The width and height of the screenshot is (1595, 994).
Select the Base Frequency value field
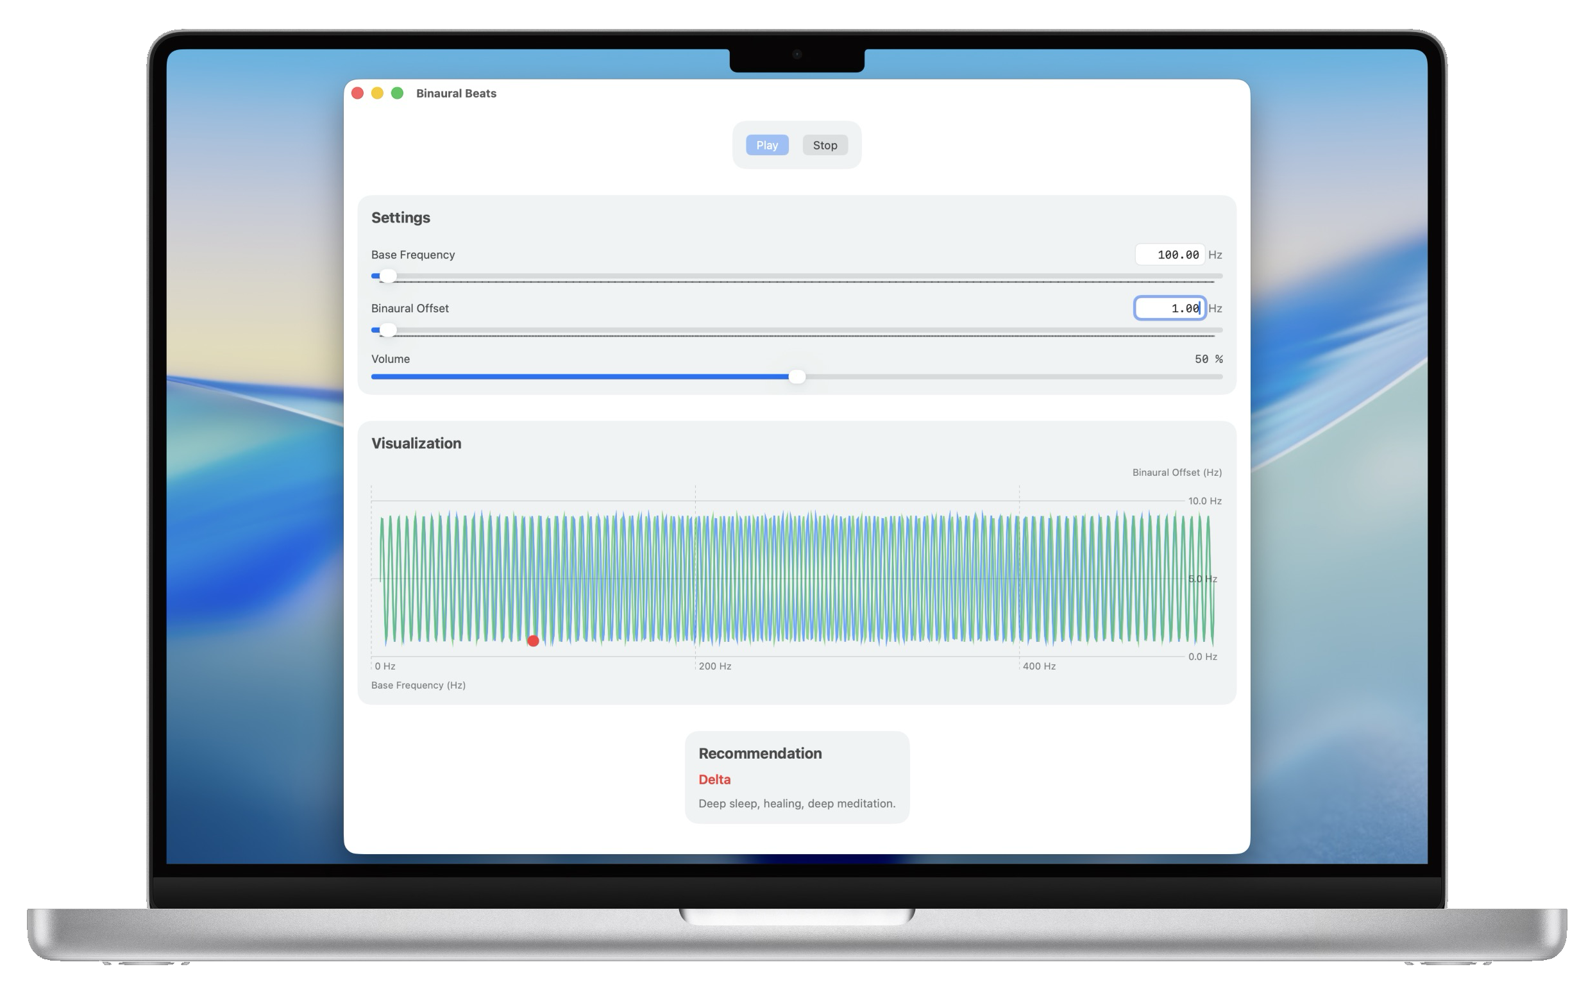pos(1170,255)
